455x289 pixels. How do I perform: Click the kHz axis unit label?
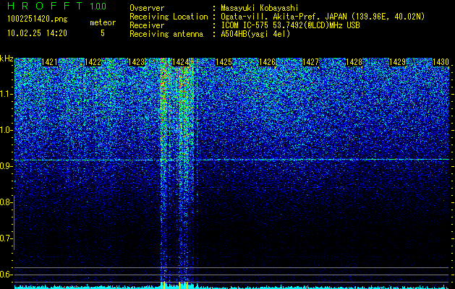[7, 59]
